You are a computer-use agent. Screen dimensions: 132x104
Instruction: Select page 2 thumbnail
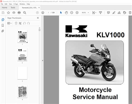coord(22,55)
